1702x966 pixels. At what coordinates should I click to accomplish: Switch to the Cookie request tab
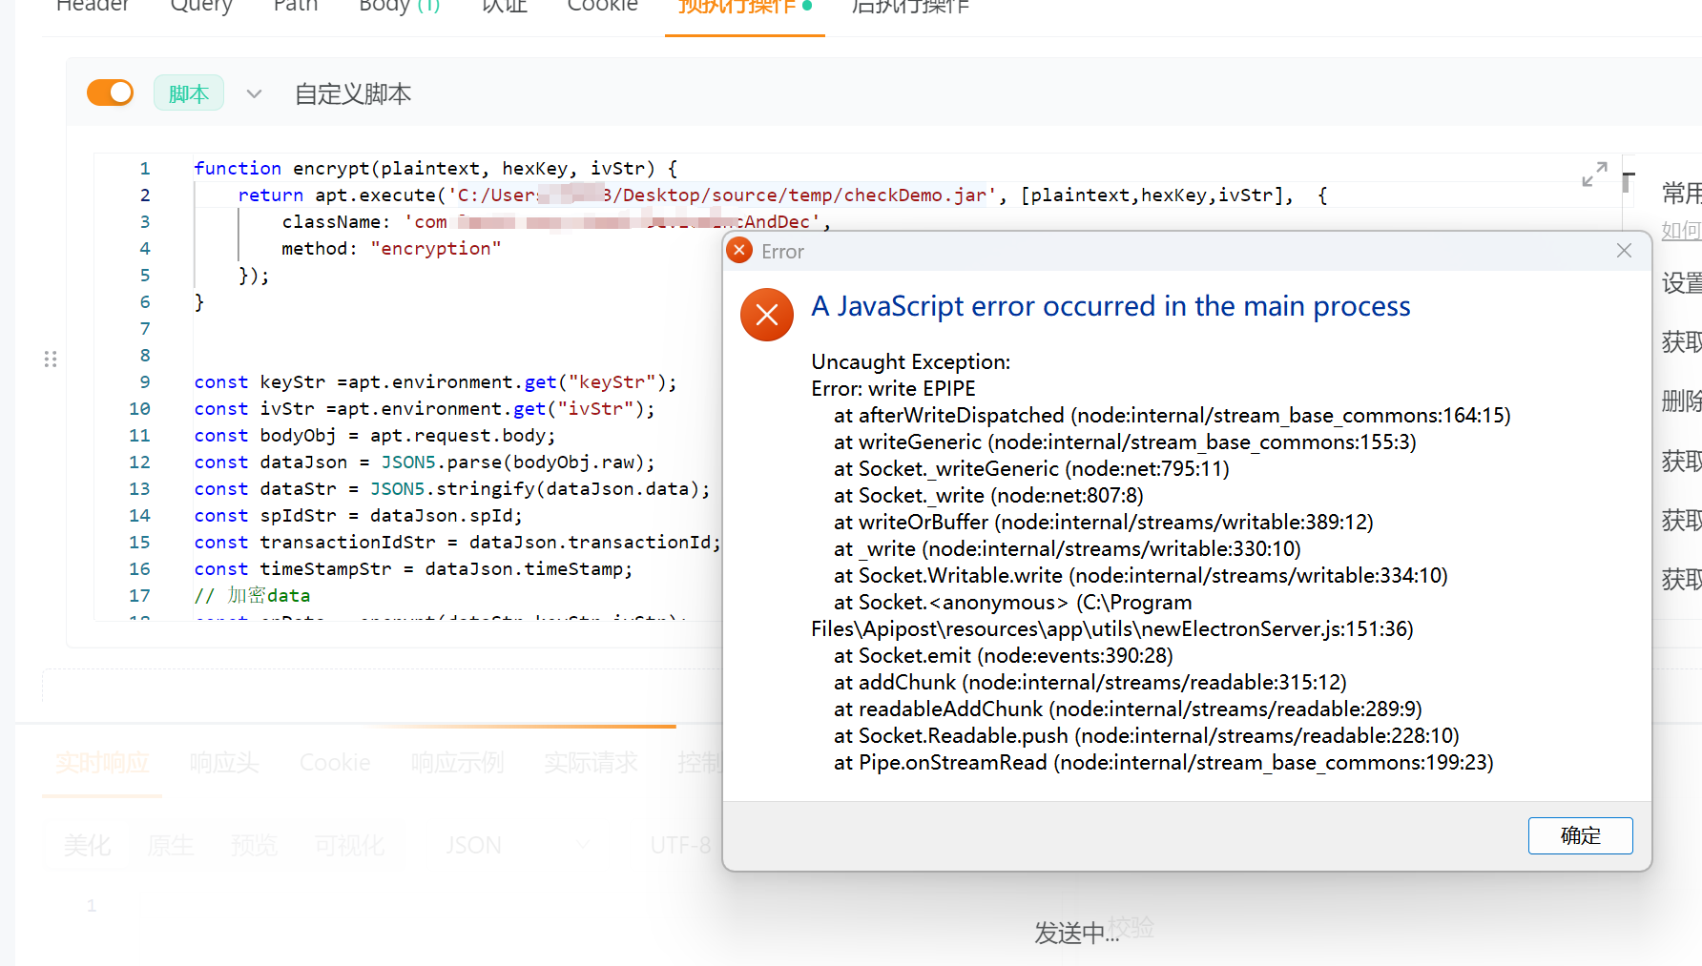[x=602, y=5]
